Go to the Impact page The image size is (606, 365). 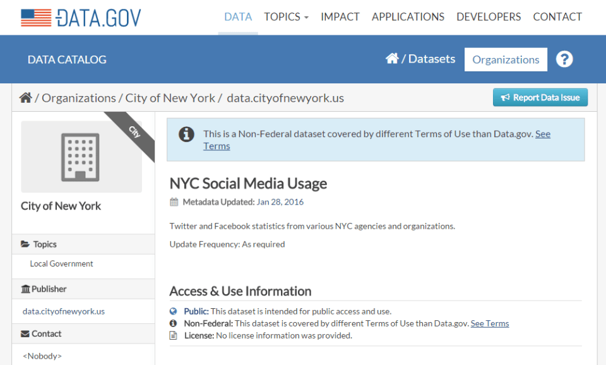(340, 17)
